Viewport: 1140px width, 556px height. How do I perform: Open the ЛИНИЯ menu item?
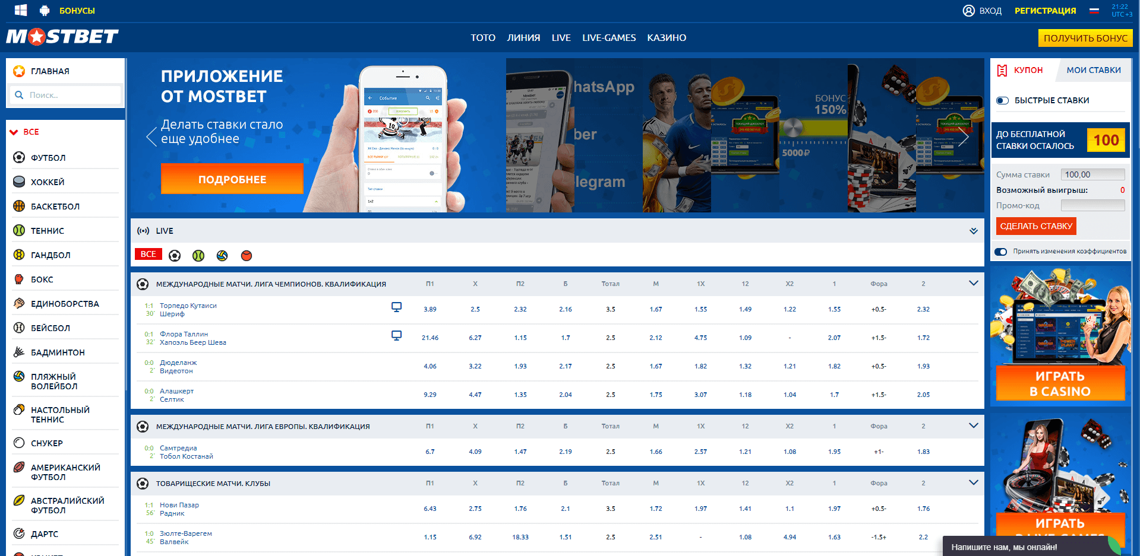click(523, 37)
